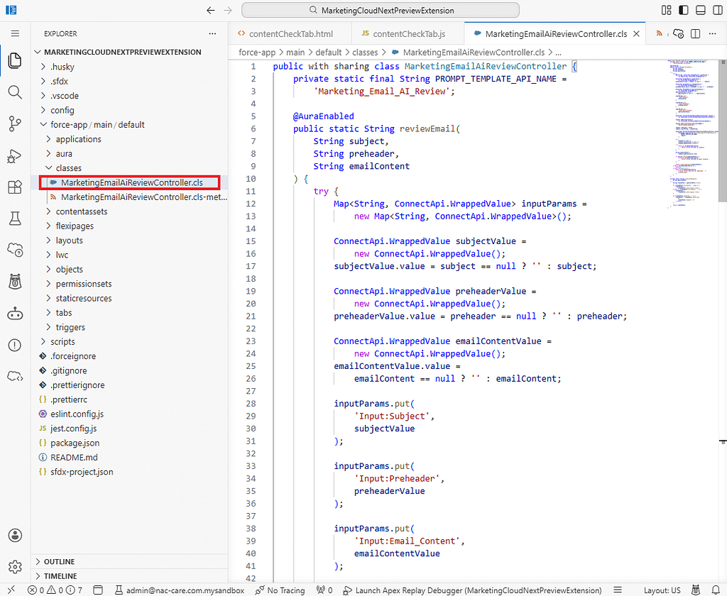Screen dimensions: 727x596
Task: Open editor More Actions ellipsis
Action: tap(713, 34)
